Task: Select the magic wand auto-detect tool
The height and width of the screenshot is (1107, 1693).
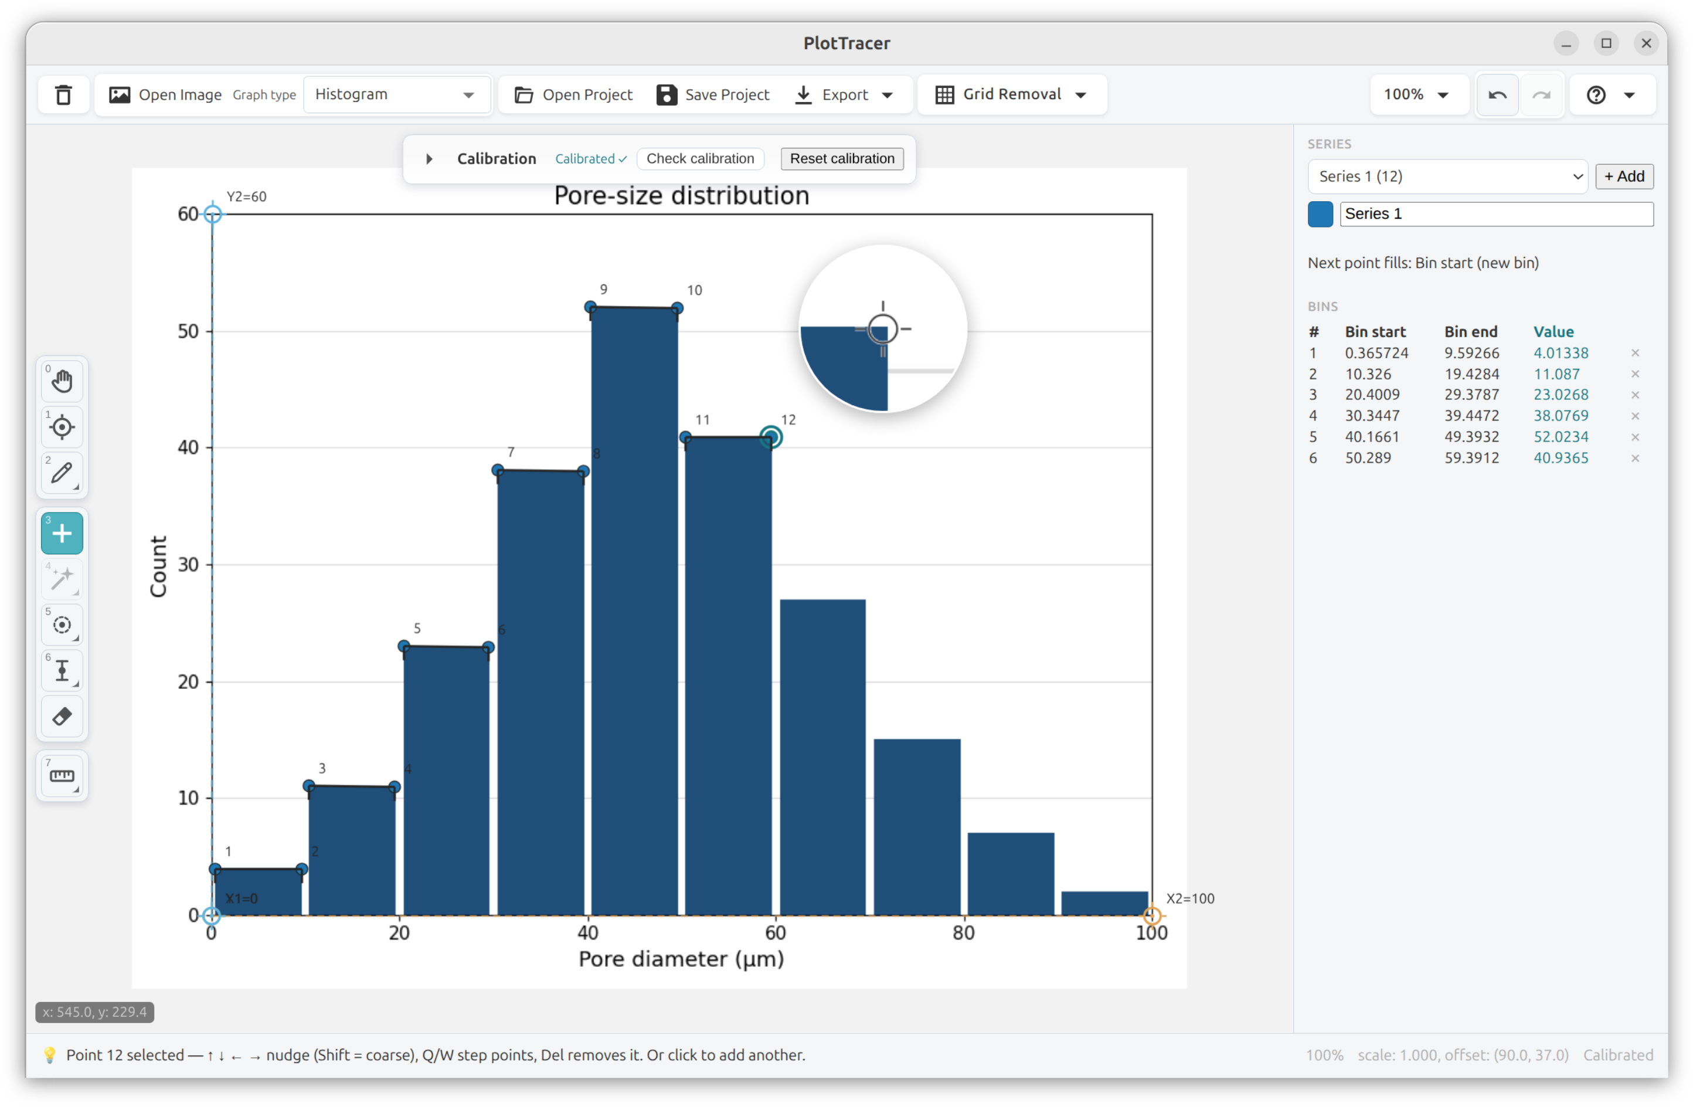Action: (62, 578)
